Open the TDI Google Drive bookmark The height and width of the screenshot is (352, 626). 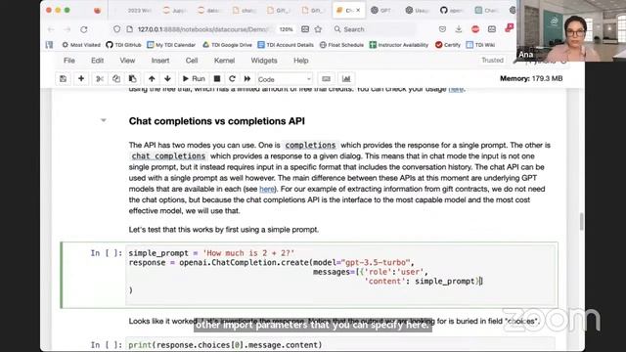click(227, 45)
